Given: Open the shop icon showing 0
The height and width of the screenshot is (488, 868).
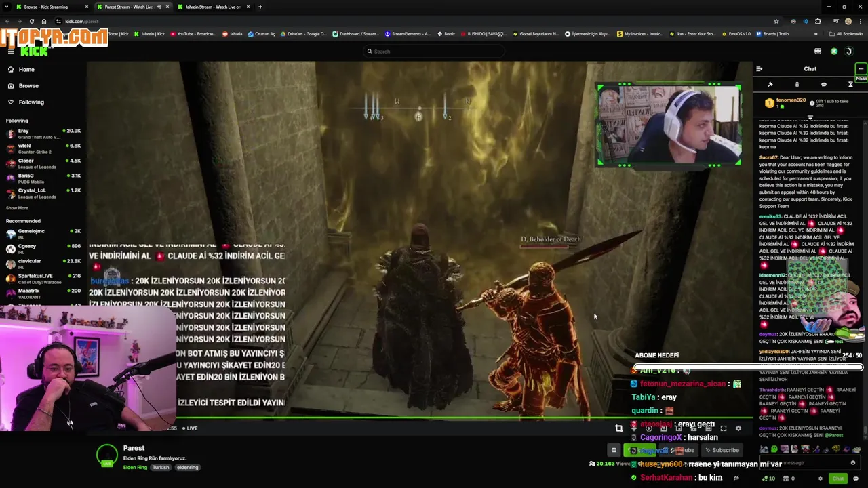Looking at the screenshot, I should [790, 479].
